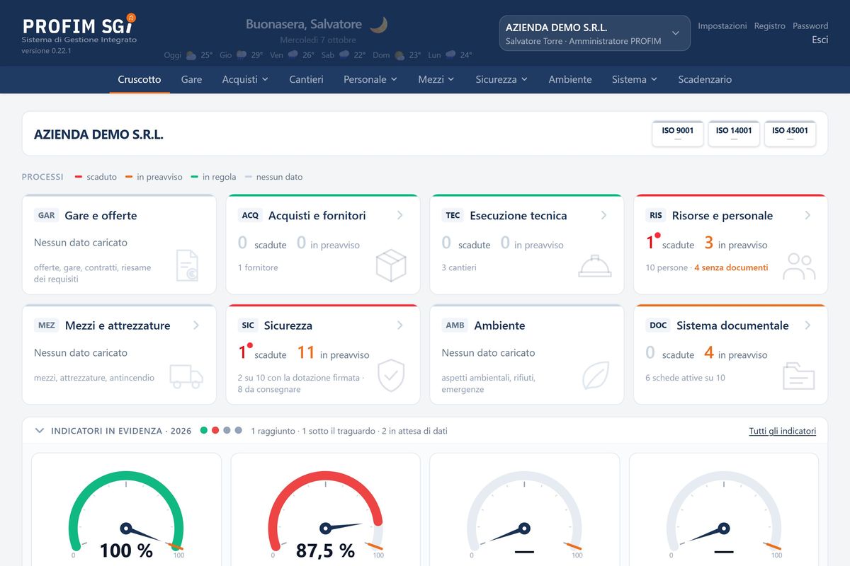Expand the Sistema menu
This screenshot has width=850, height=566.
pyautogui.click(x=635, y=79)
